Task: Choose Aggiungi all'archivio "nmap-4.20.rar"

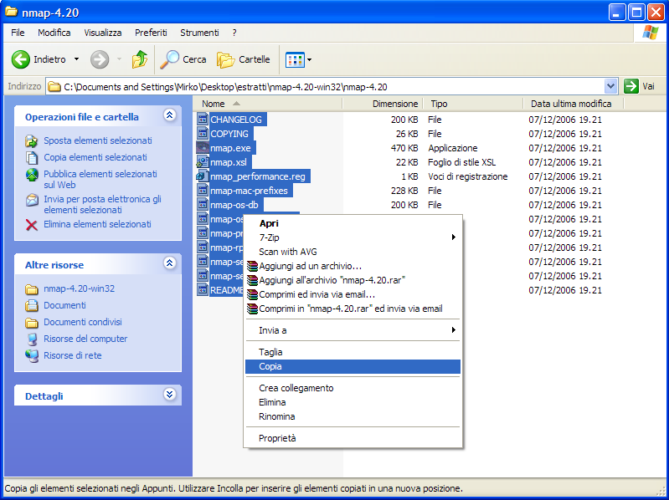Action: [x=353, y=280]
